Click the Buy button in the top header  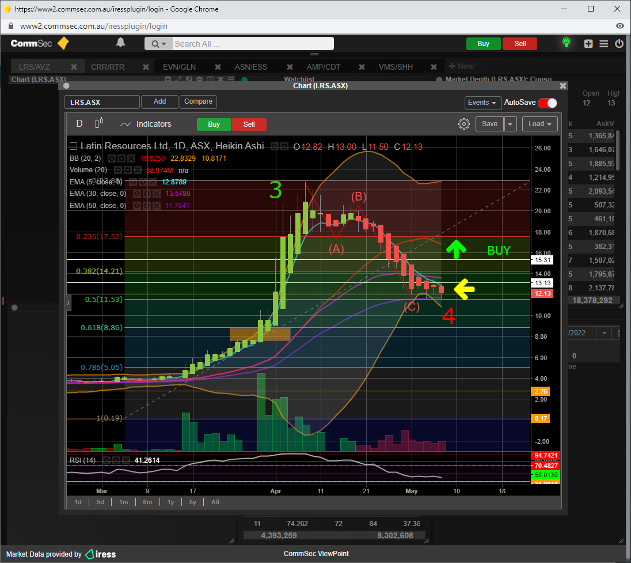483,44
